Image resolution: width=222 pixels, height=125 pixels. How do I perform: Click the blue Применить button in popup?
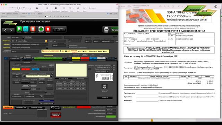(46, 100)
